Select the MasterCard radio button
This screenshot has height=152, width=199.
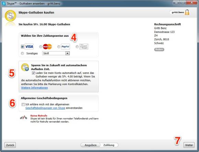tap(40, 47)
